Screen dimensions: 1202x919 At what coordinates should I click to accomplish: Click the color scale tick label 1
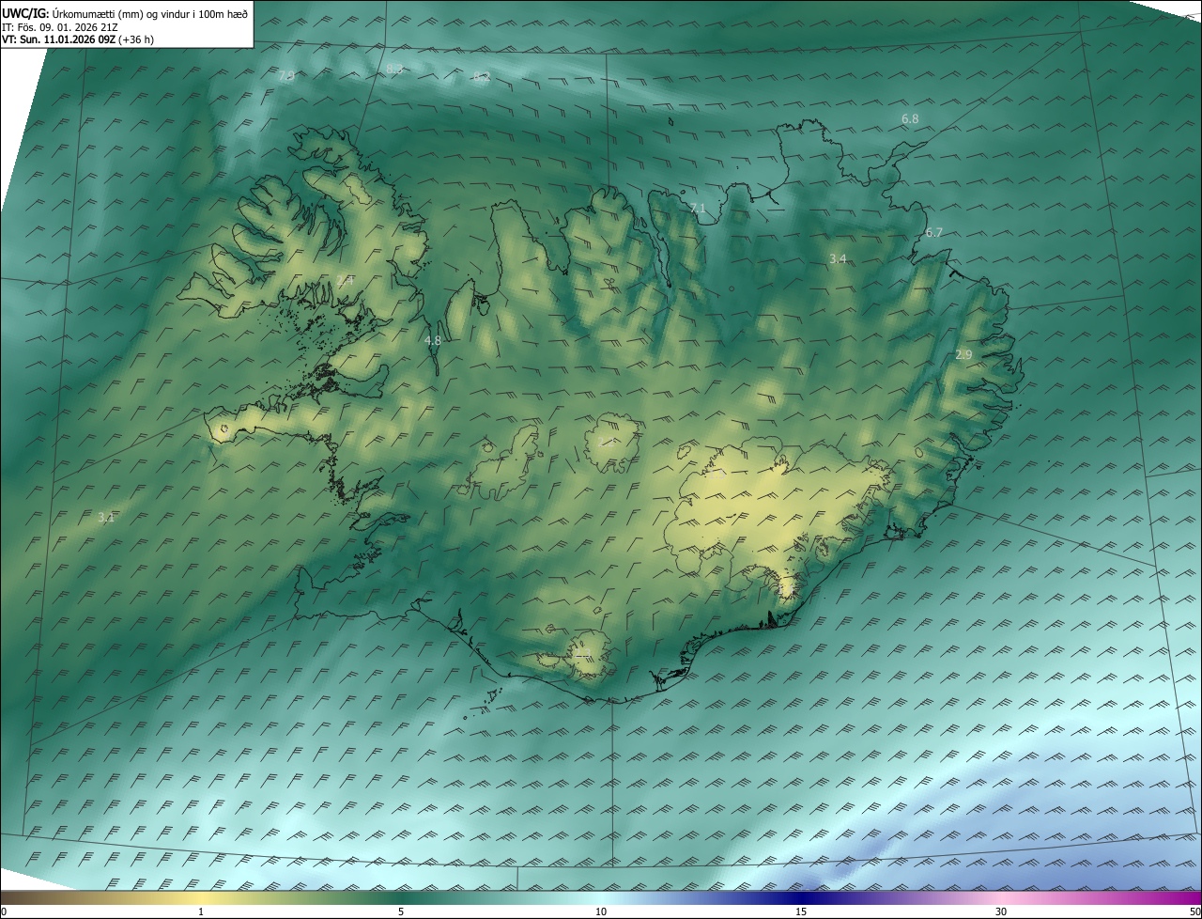tap(201, 911)
